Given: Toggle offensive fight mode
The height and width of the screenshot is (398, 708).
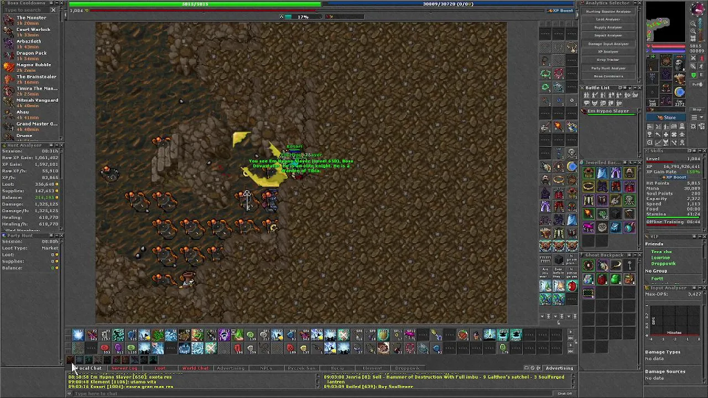Looking at the screenshot, I should [x=694, y=59].
